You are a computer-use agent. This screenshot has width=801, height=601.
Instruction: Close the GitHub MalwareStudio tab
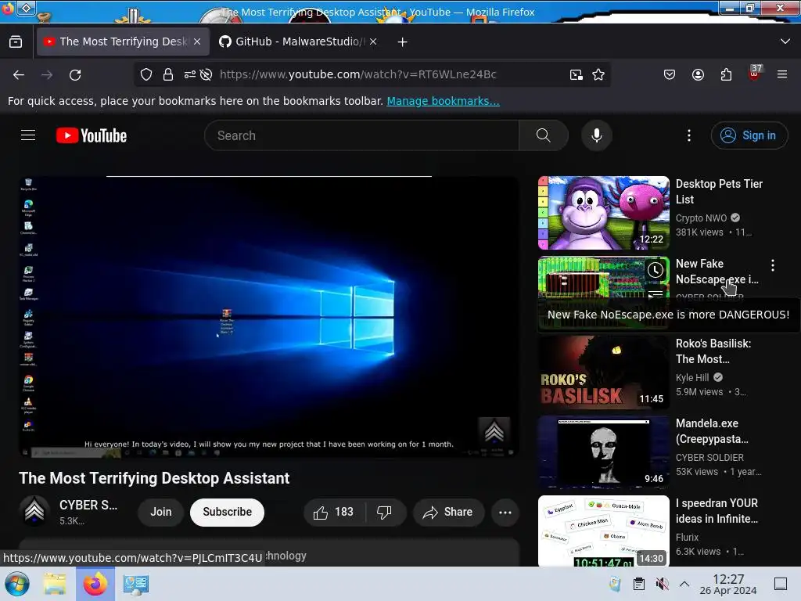pyautogui.click(x=373, y=41)
